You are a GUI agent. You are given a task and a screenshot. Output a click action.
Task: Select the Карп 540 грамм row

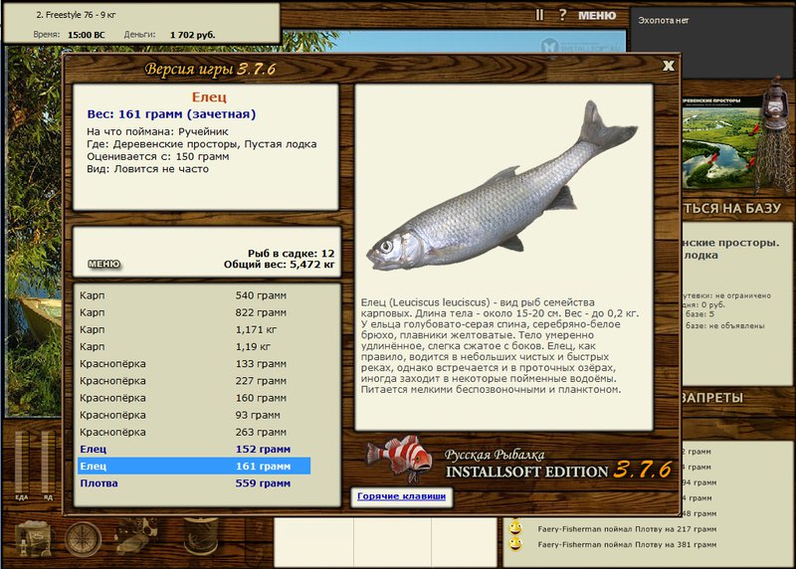coord(194,295)
